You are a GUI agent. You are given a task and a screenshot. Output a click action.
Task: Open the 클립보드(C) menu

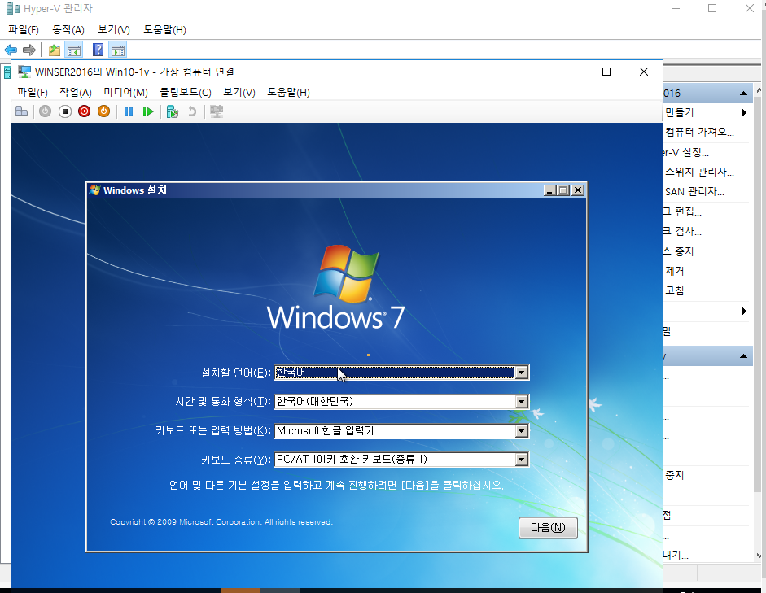tap(185, 92)
